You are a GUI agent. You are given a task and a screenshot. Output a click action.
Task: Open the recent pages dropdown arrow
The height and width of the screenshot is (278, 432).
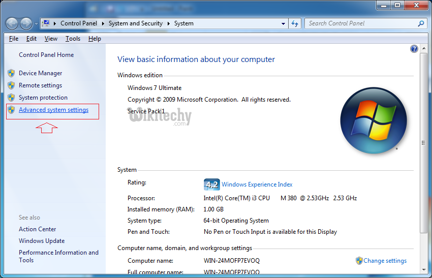point(36,24)
